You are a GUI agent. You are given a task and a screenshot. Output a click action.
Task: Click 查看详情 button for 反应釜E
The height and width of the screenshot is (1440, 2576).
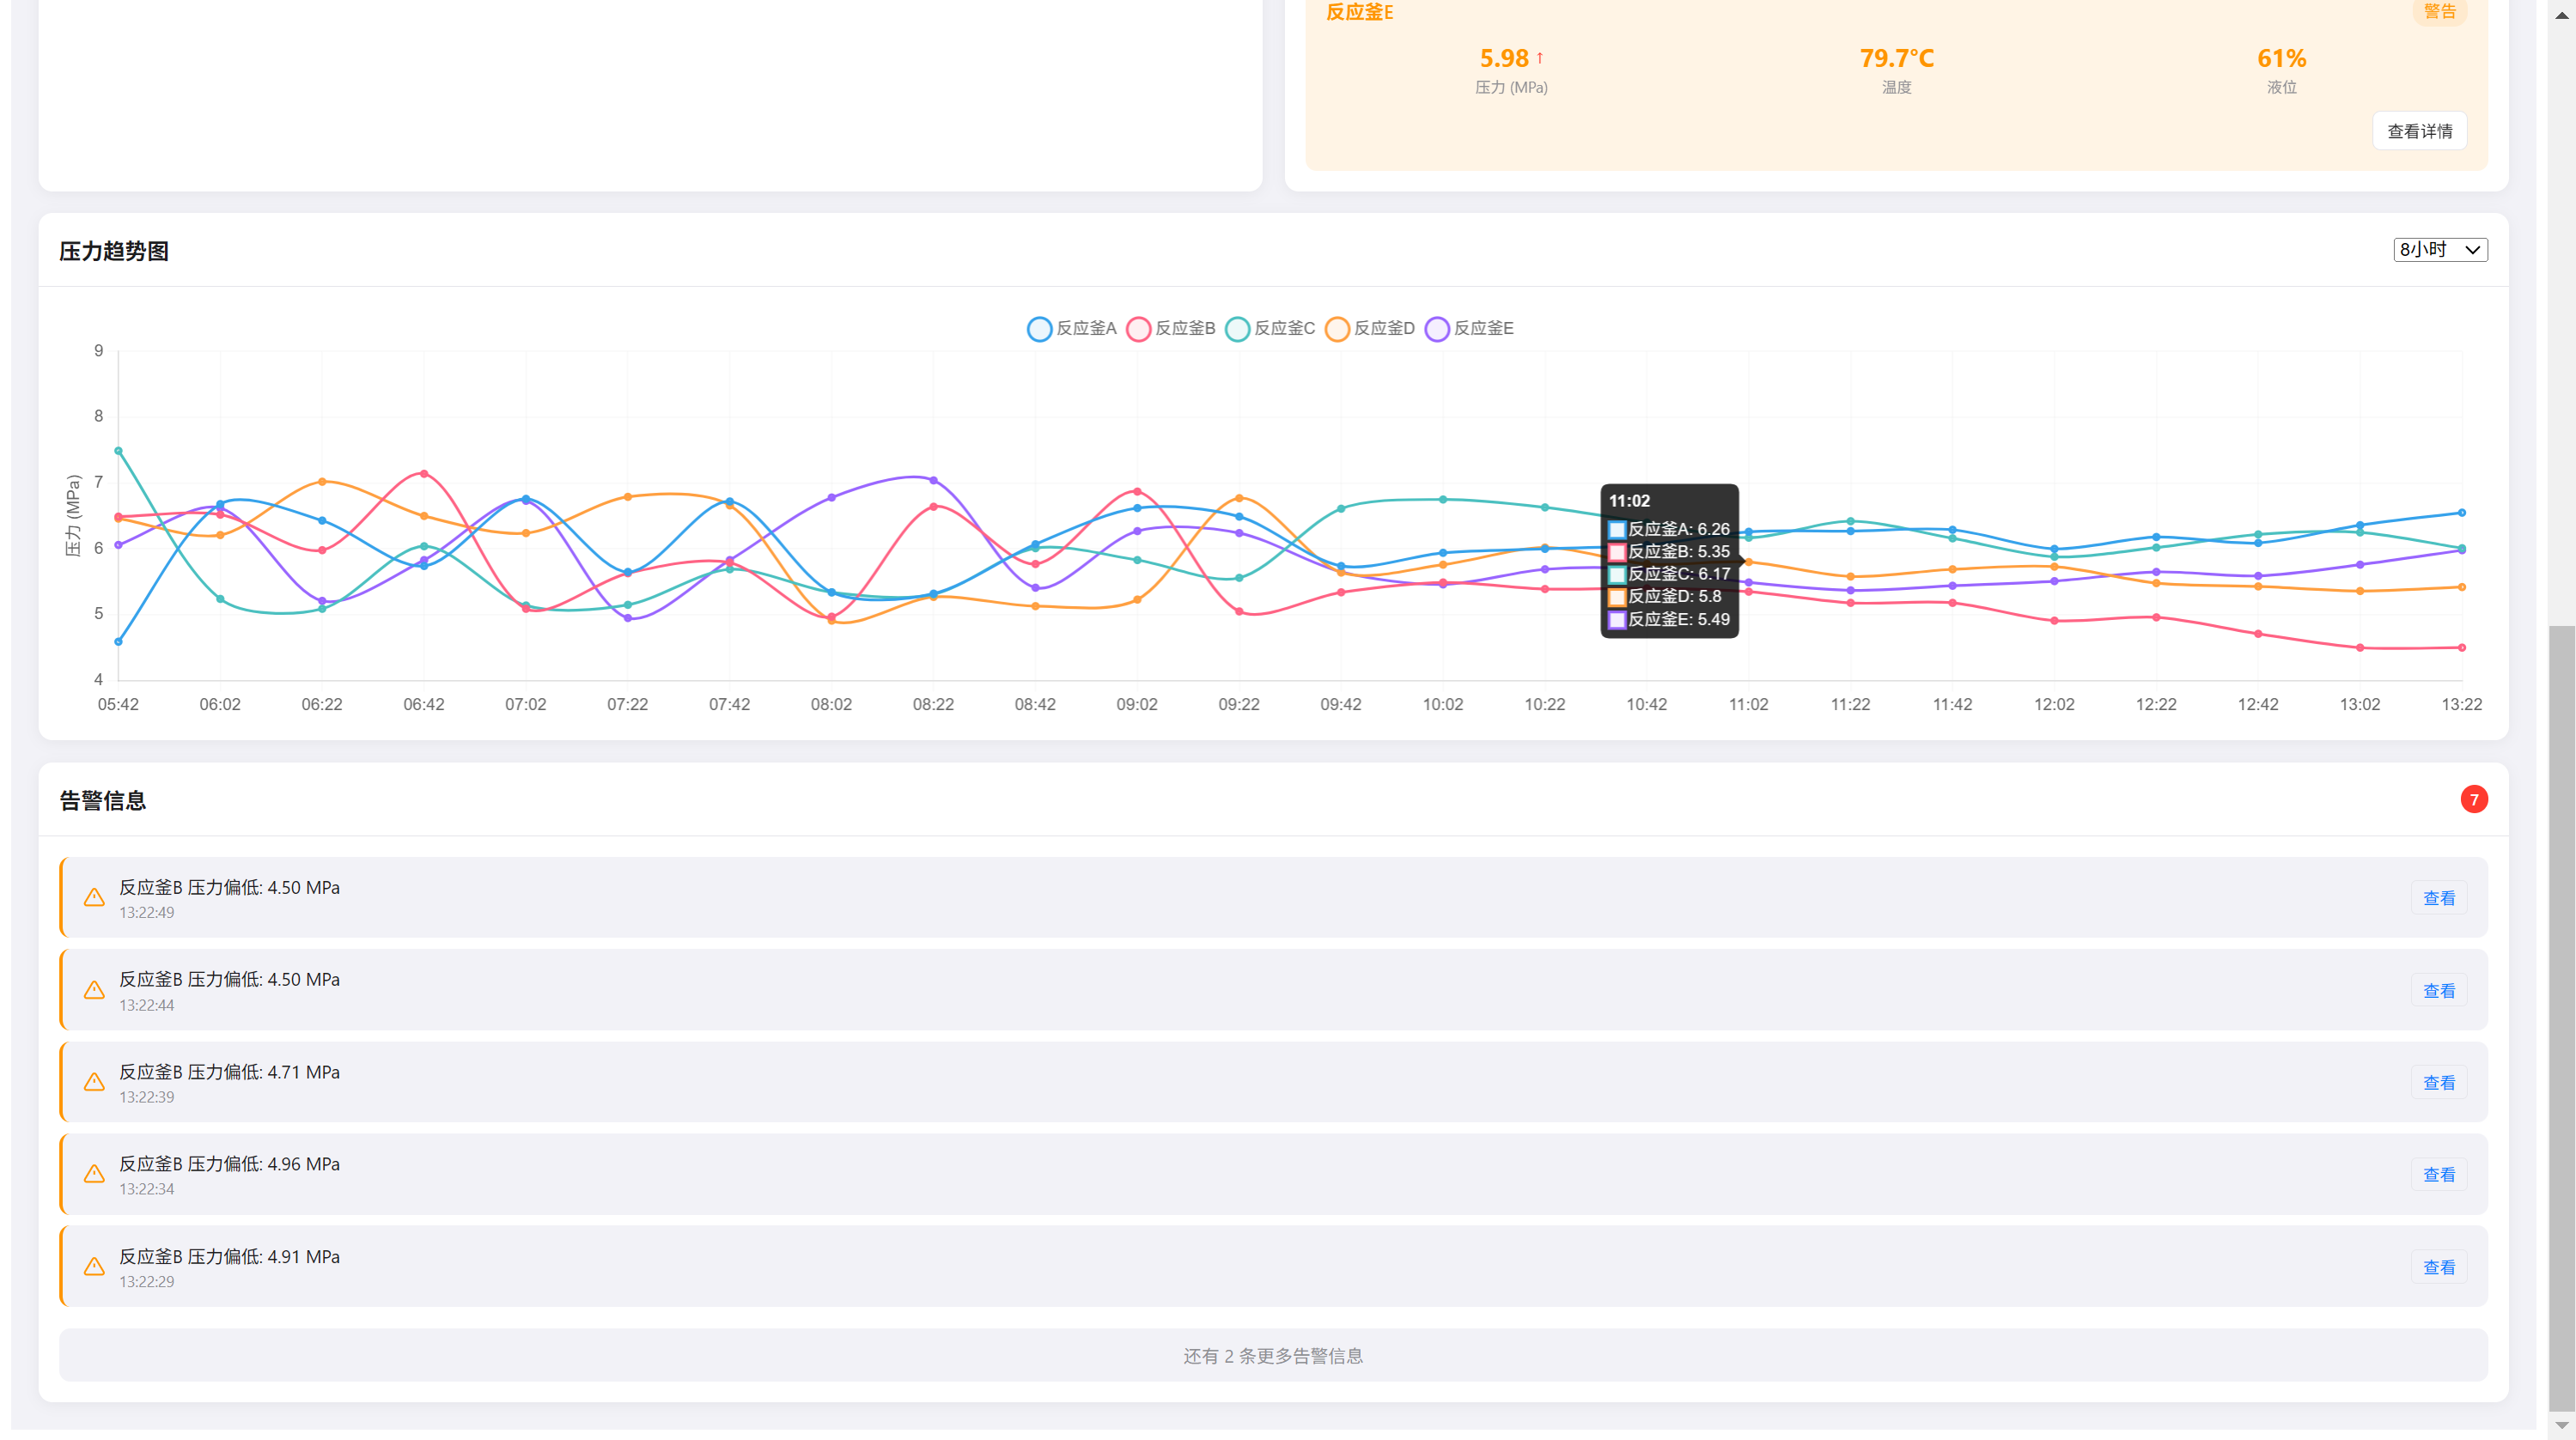click(x=2418, y=131)
